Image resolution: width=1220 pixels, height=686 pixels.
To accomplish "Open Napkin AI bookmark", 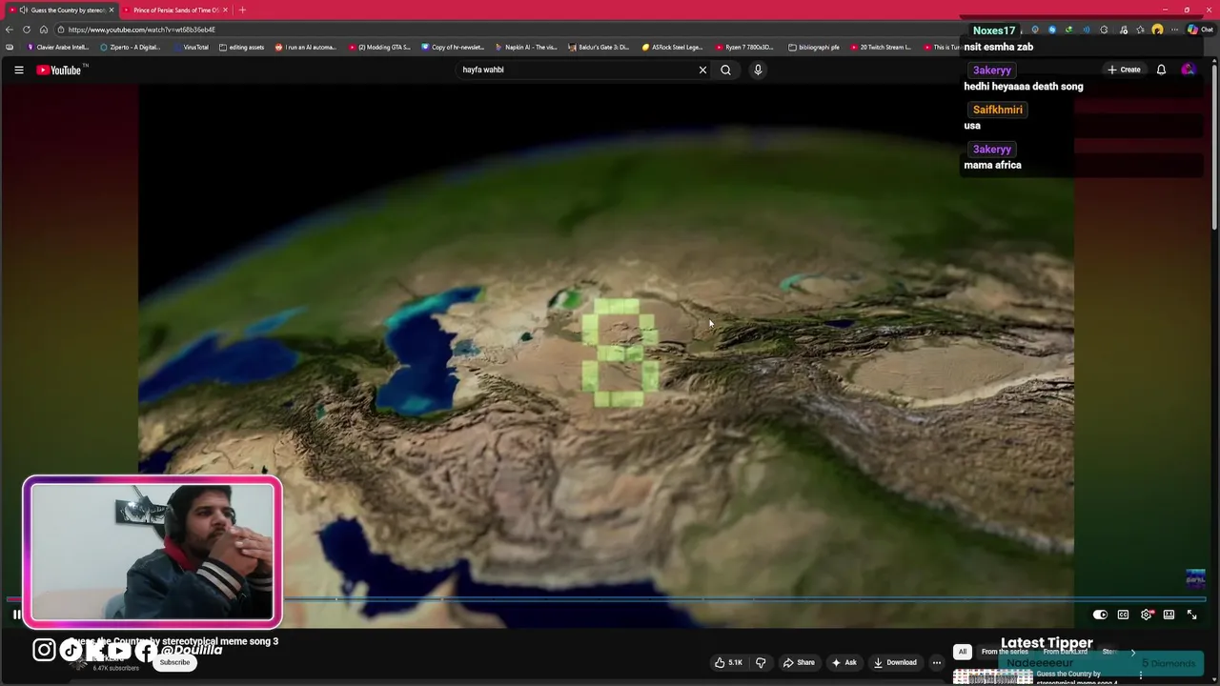I will coord(526,47).
